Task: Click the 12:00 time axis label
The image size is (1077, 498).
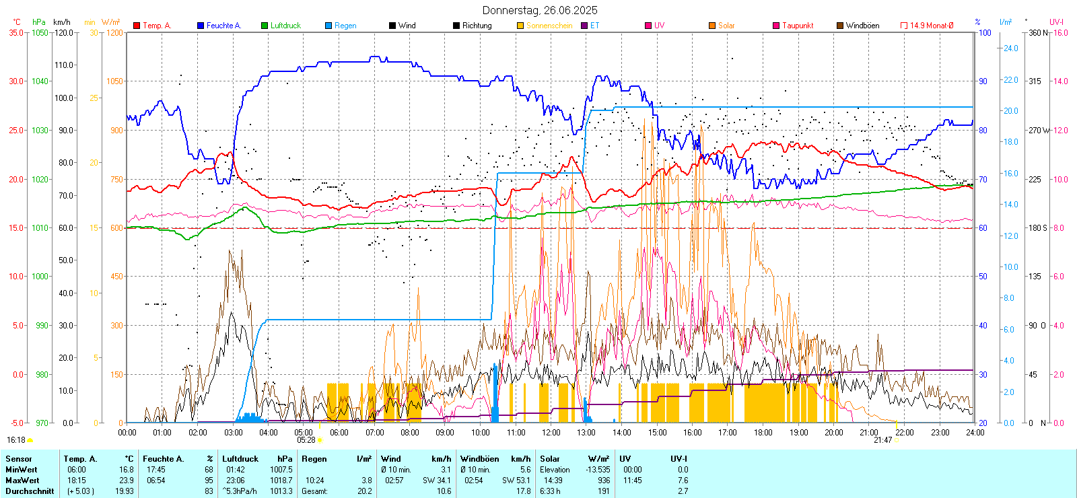Action: (551, 433)
